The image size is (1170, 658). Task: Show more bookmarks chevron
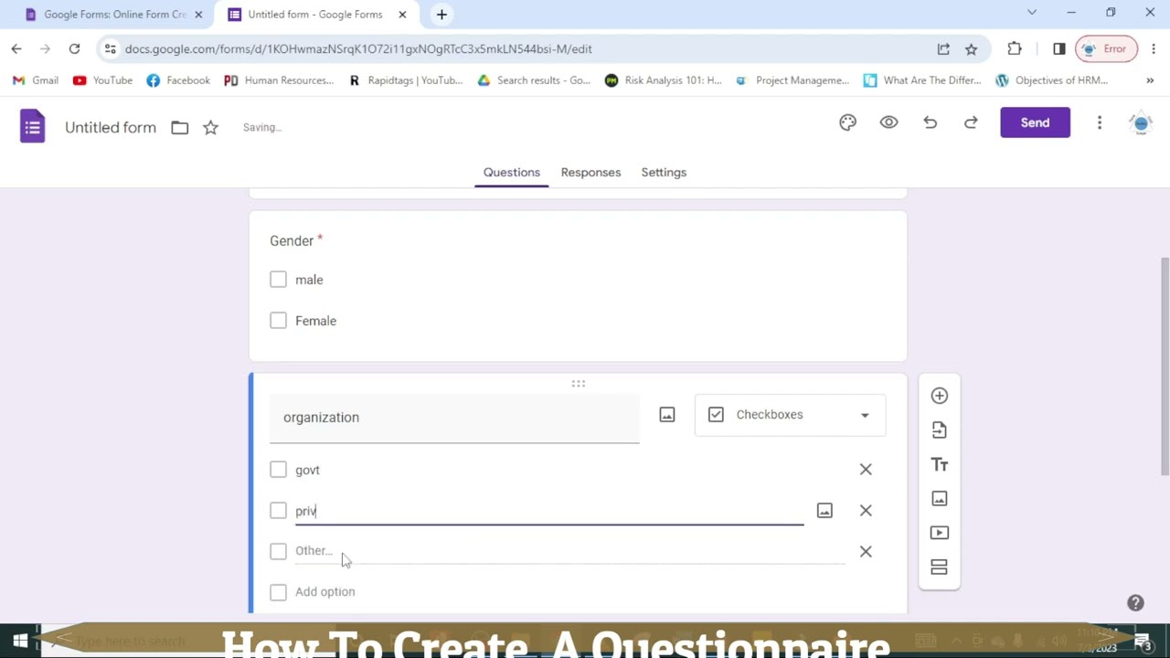pyautogui.click(x=1150, y=80)
